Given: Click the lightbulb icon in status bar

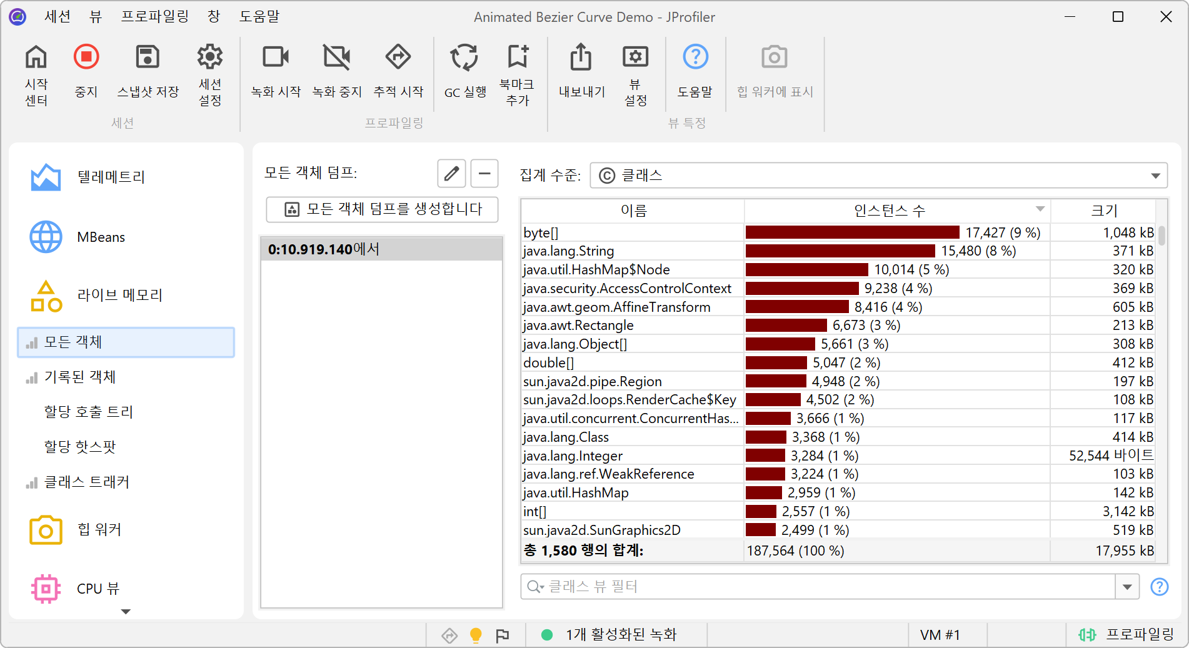Looking at the screenshot, I should (x=476, y=636).
